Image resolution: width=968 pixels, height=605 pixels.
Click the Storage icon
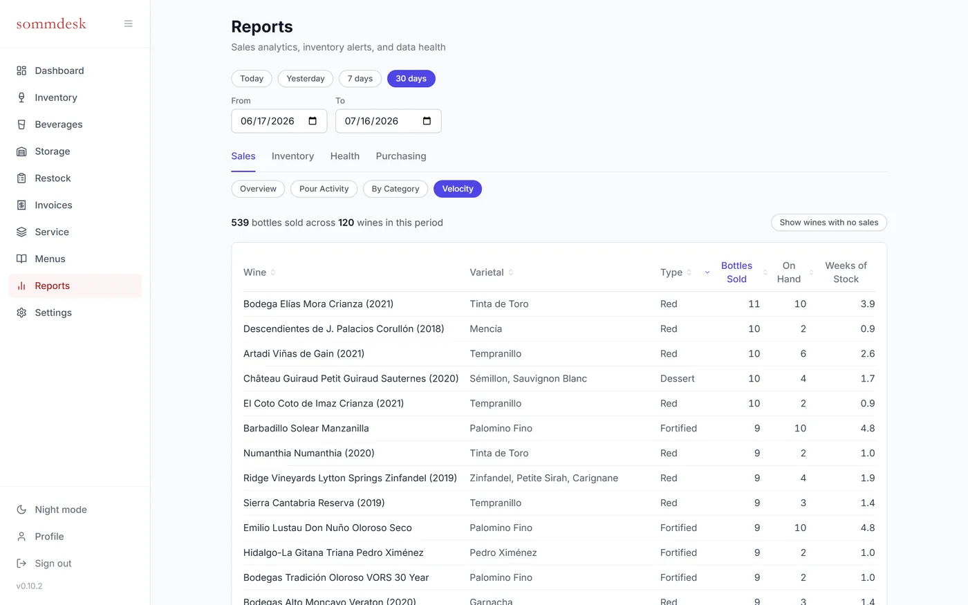click(x=21, y=151)
